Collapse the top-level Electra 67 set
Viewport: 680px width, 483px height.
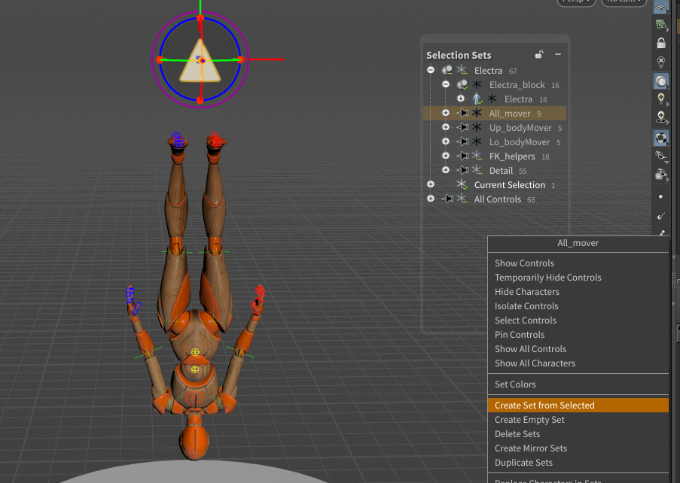point(431,70)
